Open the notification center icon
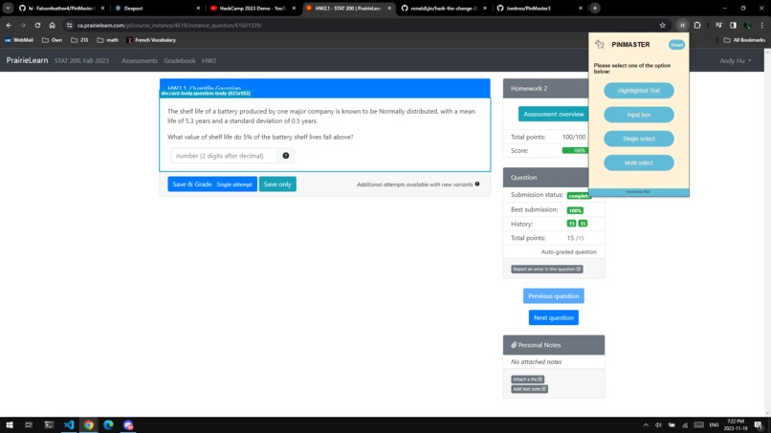Screen dimensions: 771x433 coord(760,425)
